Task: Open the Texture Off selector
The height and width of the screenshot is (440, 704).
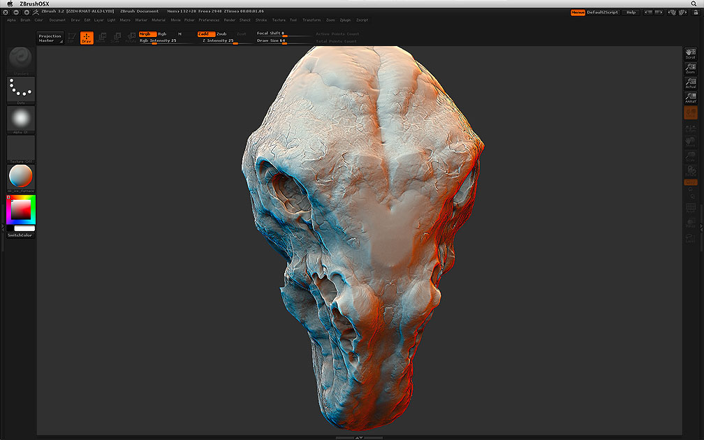Action: 21,149
